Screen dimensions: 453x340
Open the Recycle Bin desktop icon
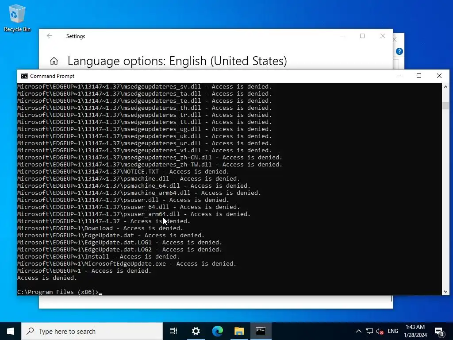pyautogui.click(x=17, y=18)
